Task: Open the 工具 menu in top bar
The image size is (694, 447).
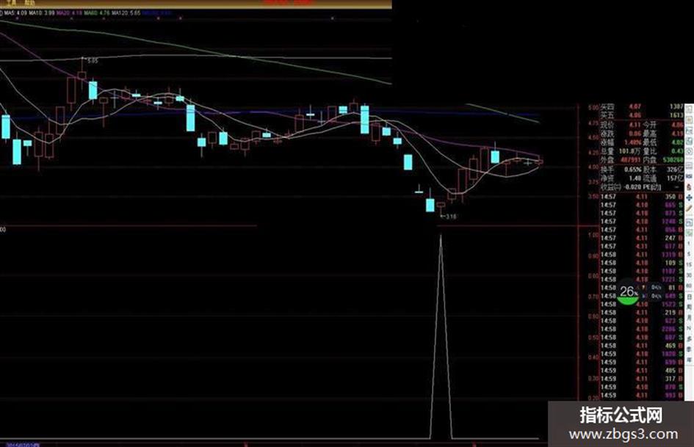Action: click(x=11, y=3)
